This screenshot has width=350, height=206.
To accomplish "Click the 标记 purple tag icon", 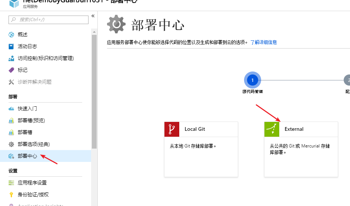I will click(x=11, y=70).
